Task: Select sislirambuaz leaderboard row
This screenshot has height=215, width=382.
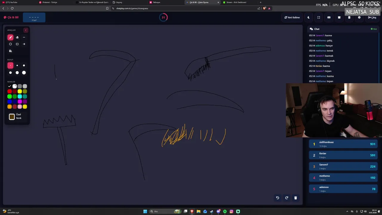Action: 343,144
